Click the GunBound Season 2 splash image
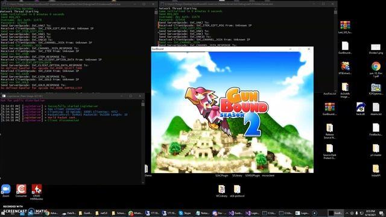 pyautogui.click(x=232, y=112)
